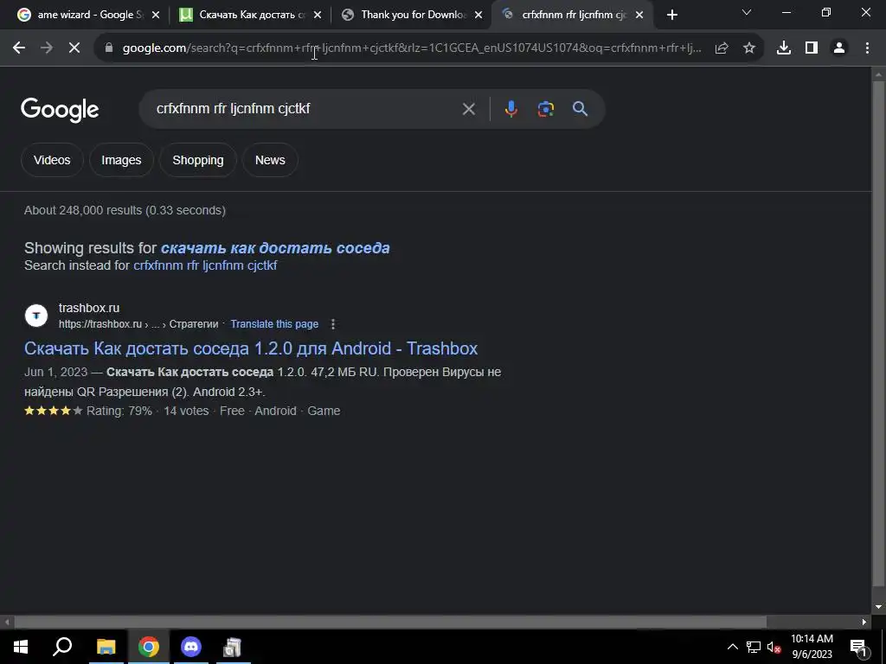Click 'Translate this page' link
886x664 pixels.
pos(274,324)
